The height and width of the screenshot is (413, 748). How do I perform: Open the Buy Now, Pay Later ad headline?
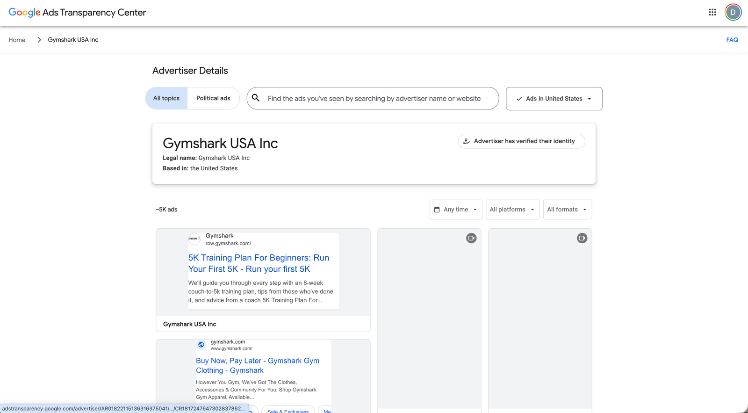point(258,365)
